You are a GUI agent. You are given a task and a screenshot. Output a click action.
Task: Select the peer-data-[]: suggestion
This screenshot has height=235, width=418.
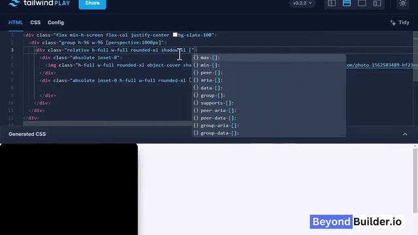pyautogui.click(x=268, y=117)
